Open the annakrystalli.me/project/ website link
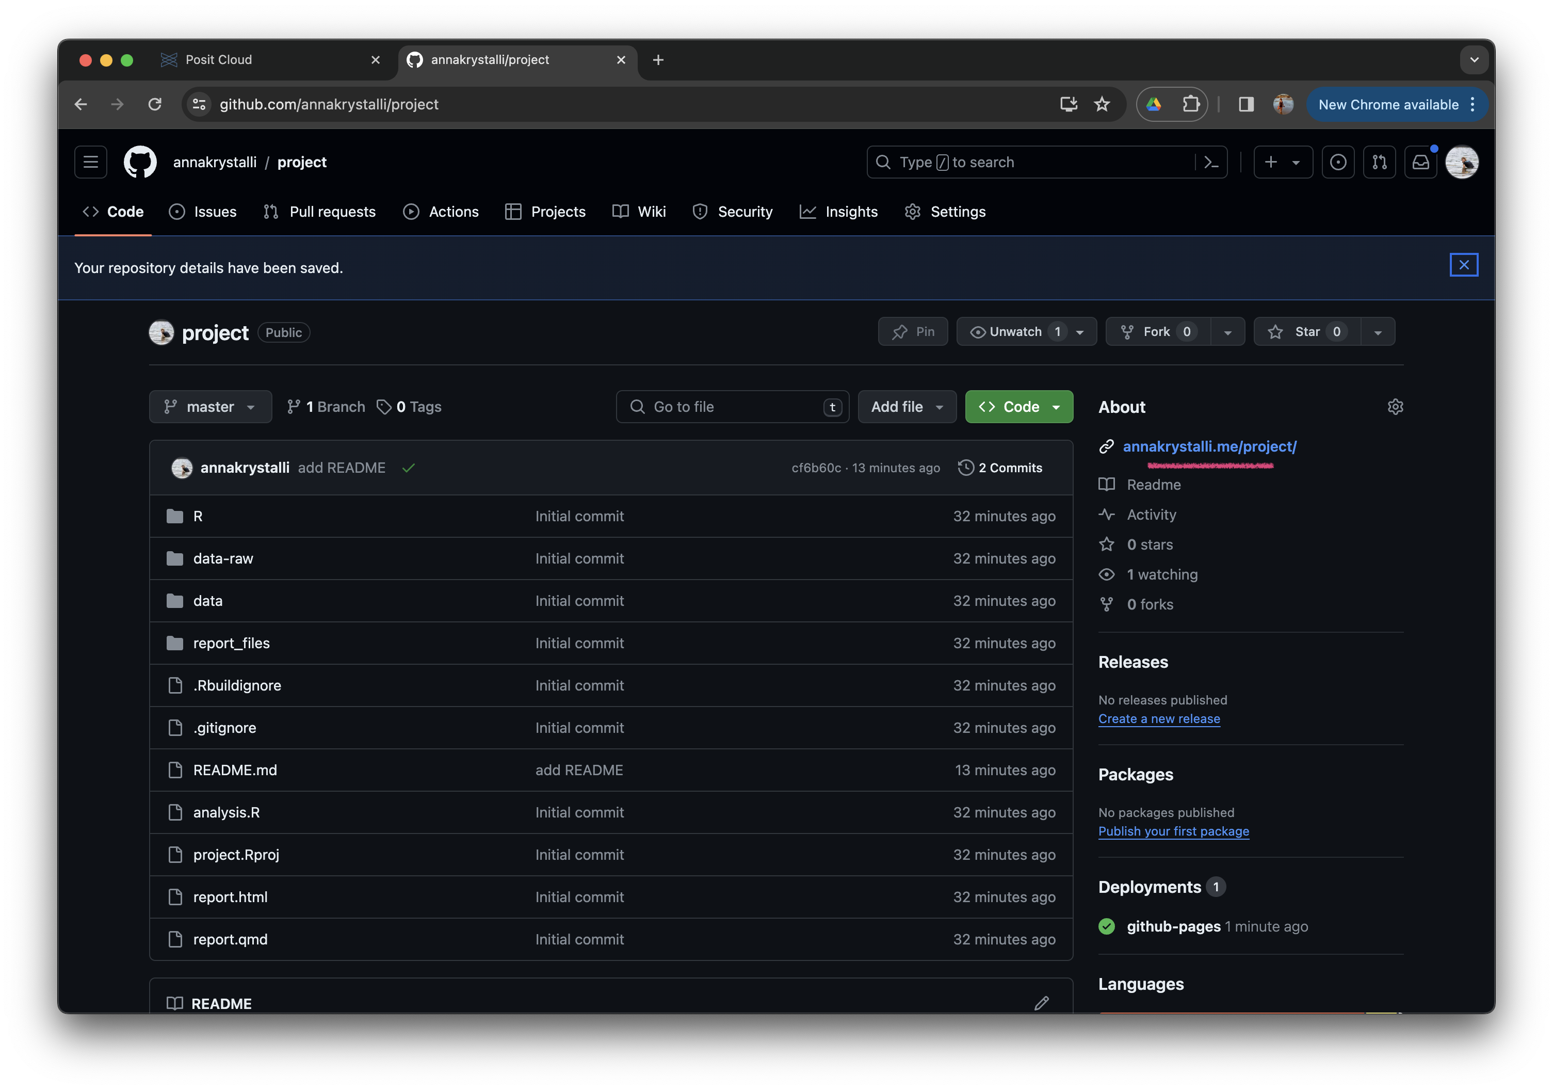Screen dimensions: 1553x1090 coord(1209,446)
